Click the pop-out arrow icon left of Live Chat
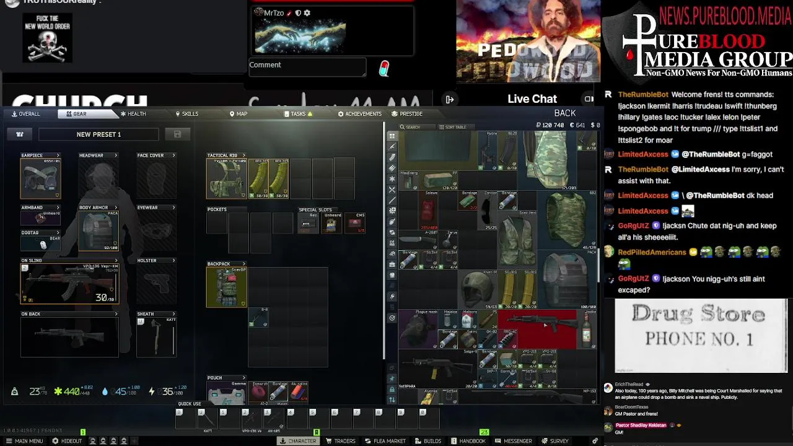Screen dimensions: 793x446 pyautogui.click(x=450, y=99)
